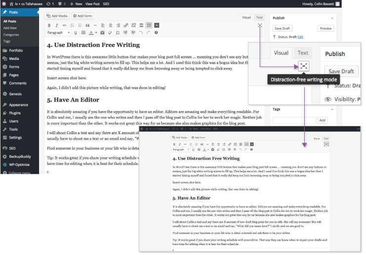The image size is (366, 255).
Task: Toggle distraction-free mode in main editor corner
Action: (x=260, y=25)
